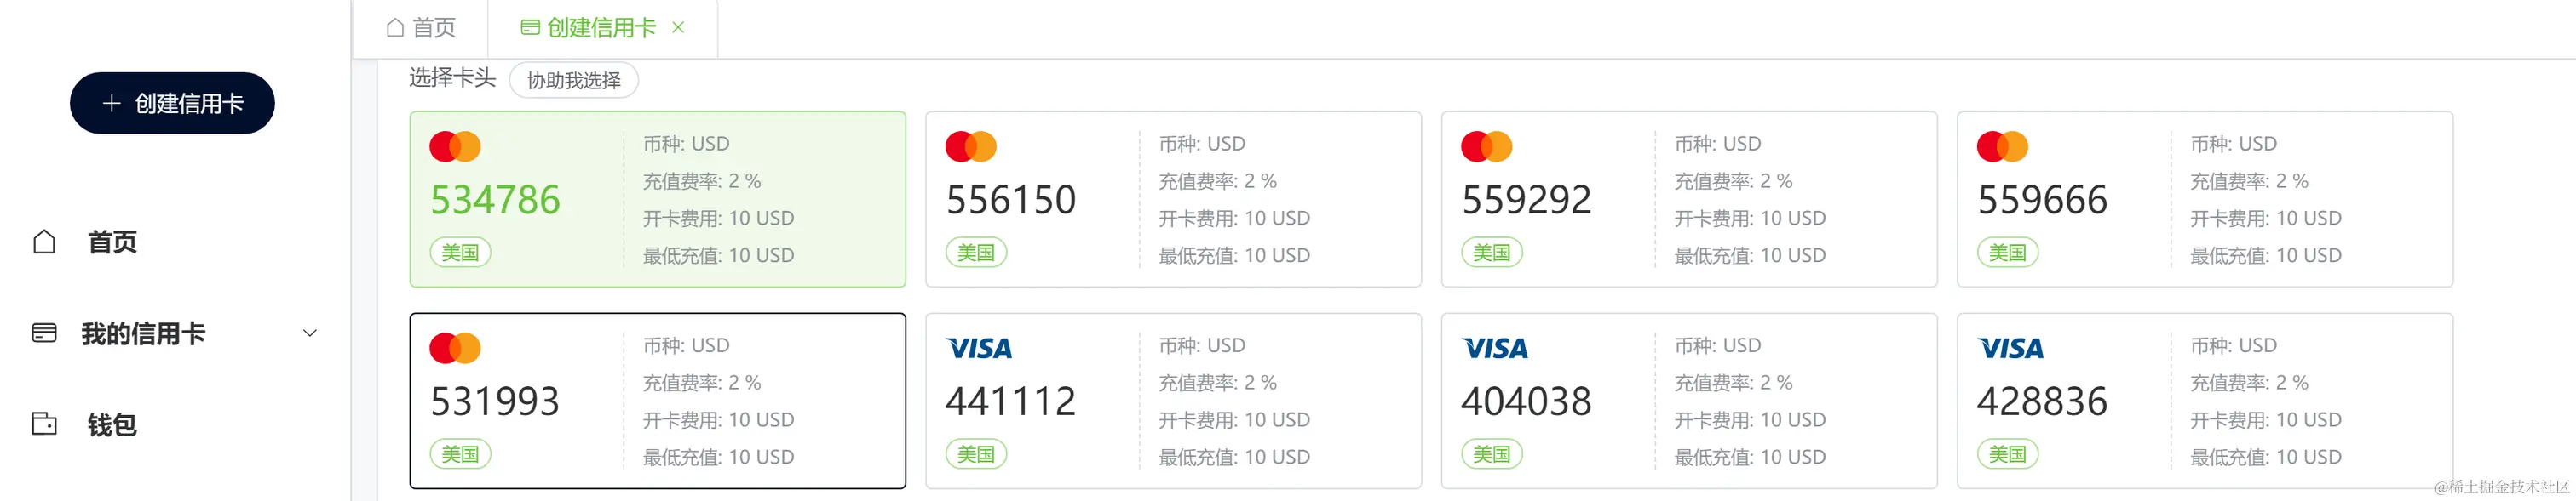Click the VISA logo on card 404038
The image size is (2576, 501).
(x=1494, y=348)
